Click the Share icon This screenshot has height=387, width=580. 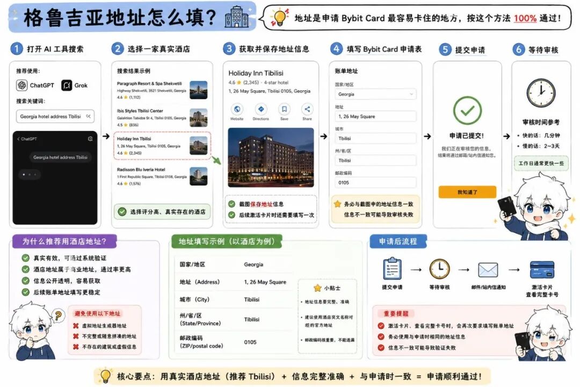click(x=307, y=109)
